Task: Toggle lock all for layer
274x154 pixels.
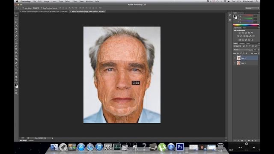Action: (247, 53)
